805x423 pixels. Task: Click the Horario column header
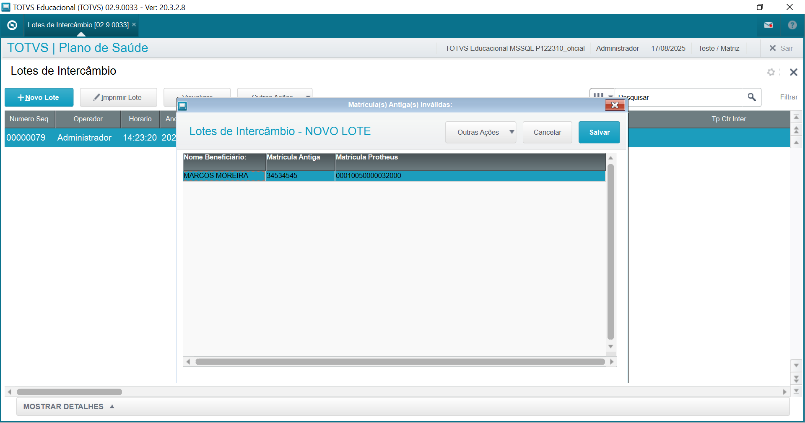point(140,119)
